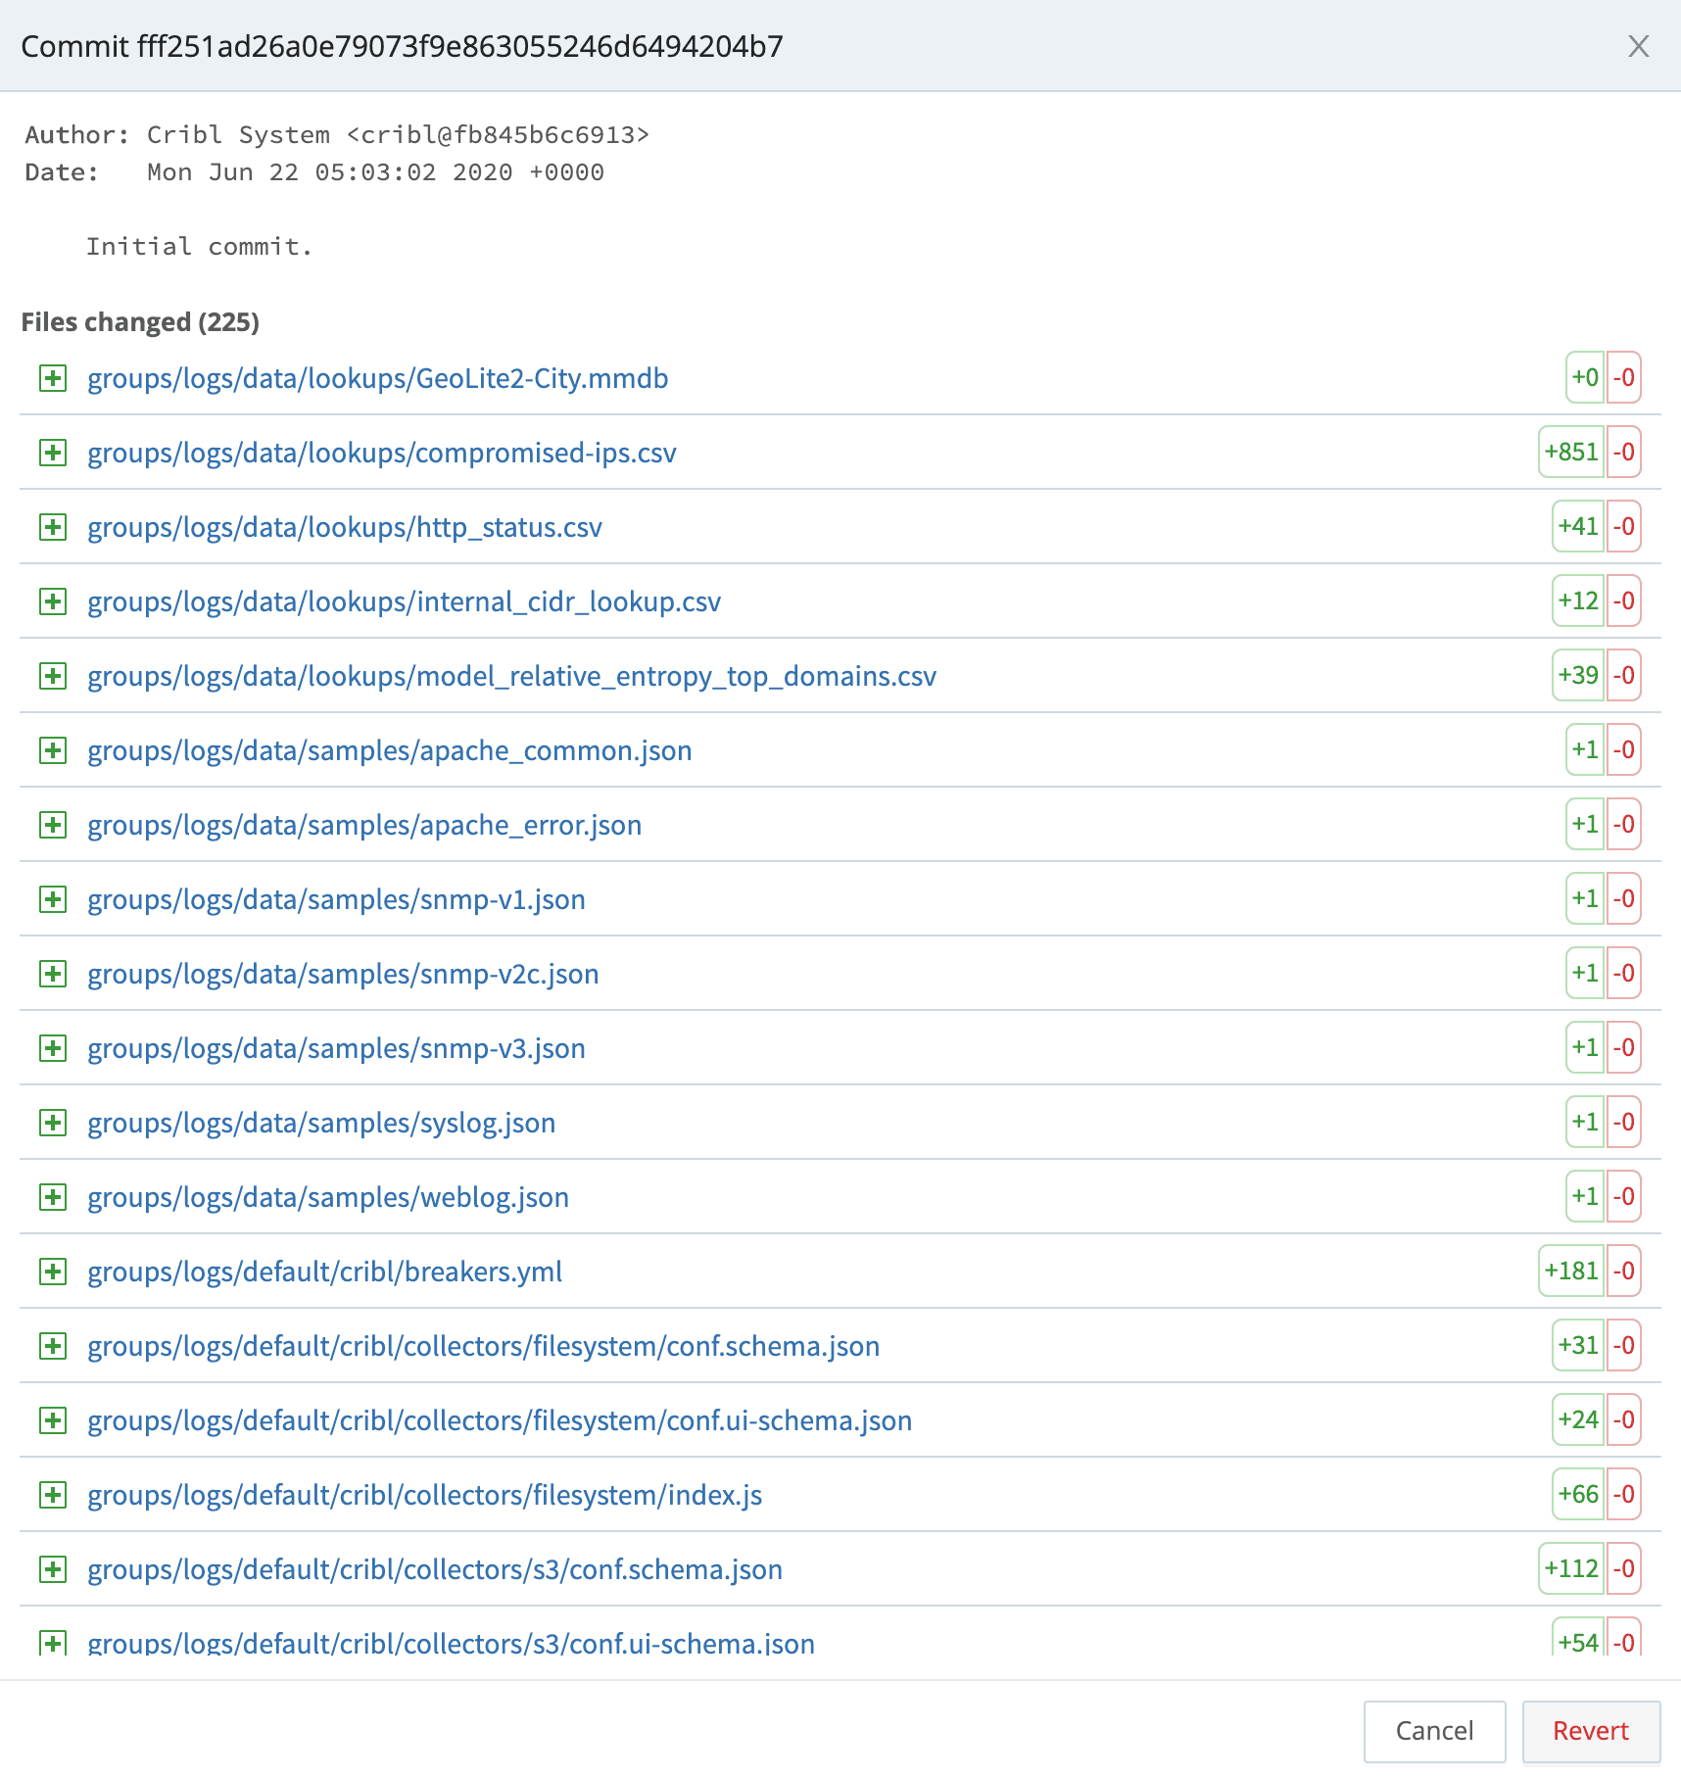
Task: Expand model_relative_entropy_top_domains.csv changes
Action: (53, 676)
